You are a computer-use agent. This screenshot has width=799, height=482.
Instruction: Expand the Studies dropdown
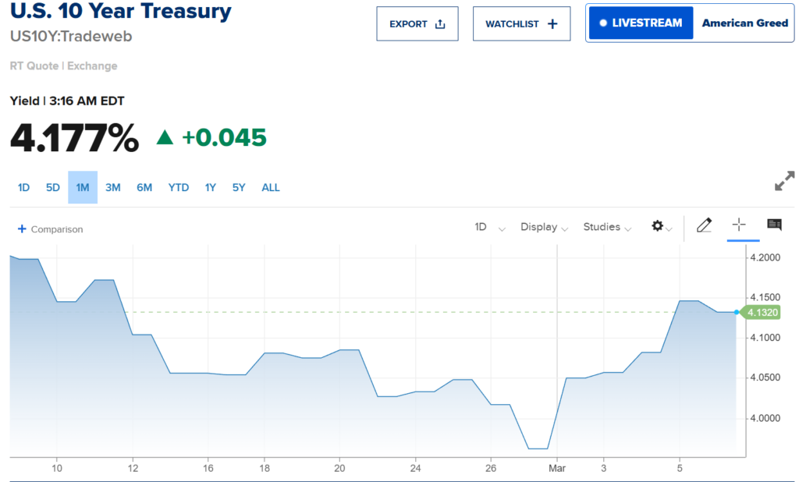[606, 227]
